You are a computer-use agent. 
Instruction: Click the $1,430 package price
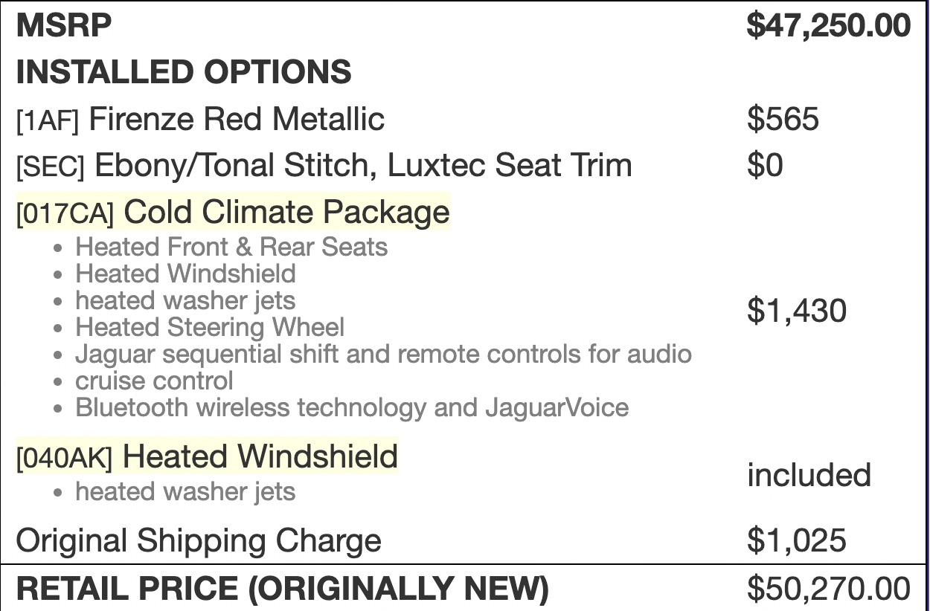tap(796, 310)
